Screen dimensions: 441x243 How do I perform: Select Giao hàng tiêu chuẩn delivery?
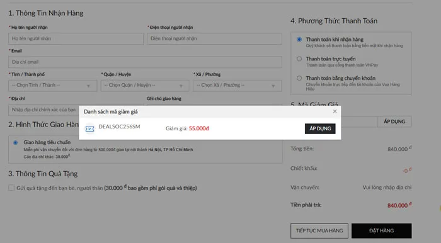click(x=16, y=142)
